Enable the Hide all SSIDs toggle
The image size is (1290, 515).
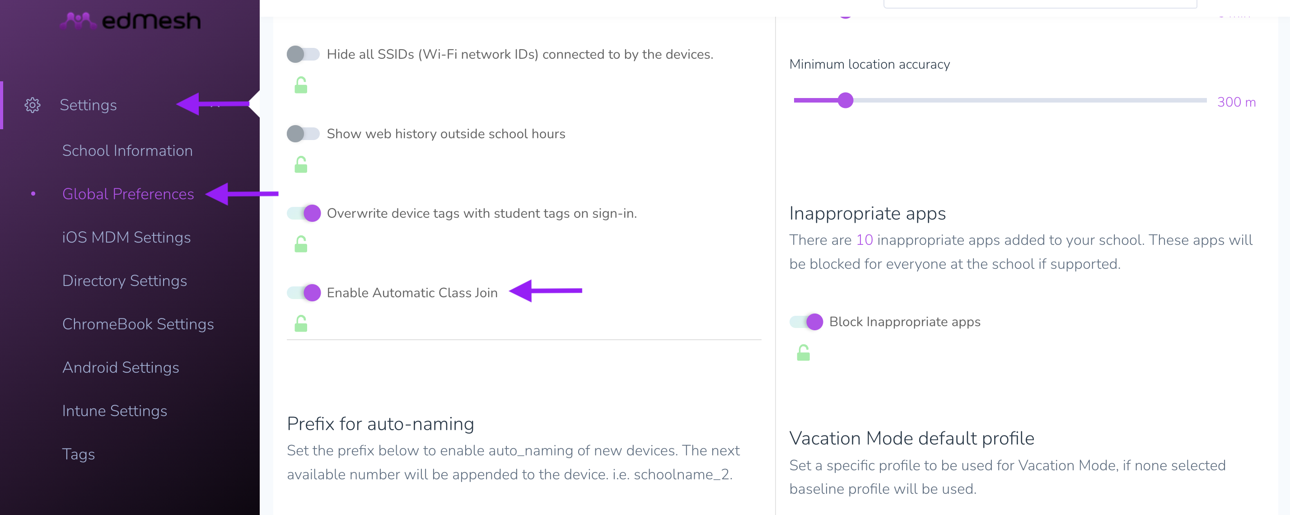[303, 54]
